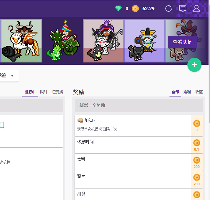
Task: Select party member with griffin mount avatar
Action: click(x=21, y=41)
